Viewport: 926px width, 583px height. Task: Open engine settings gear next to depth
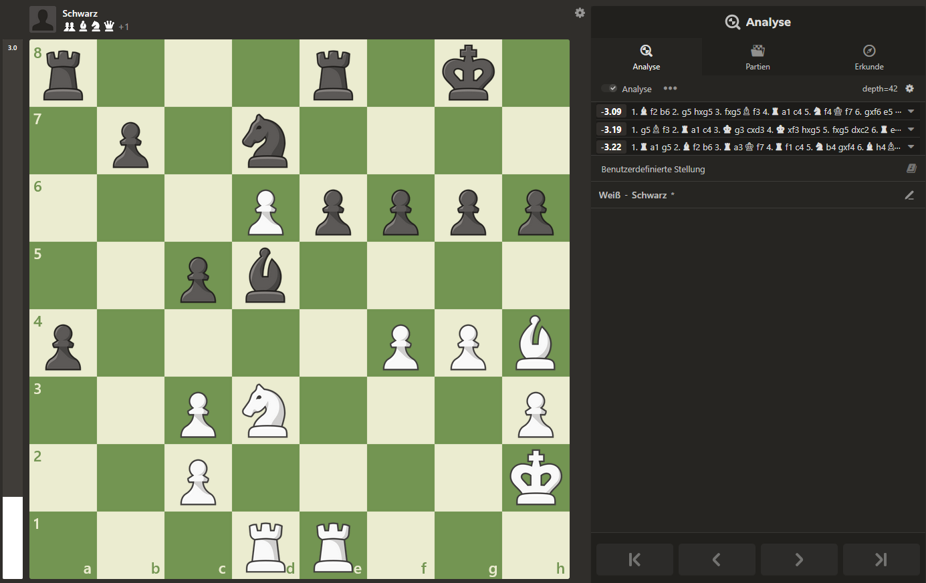click(x=909, y=89)
